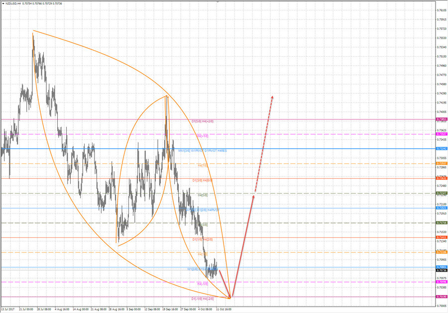
Task: Select the blue 0.70801 price tag
Action: (x=442, y=267)
